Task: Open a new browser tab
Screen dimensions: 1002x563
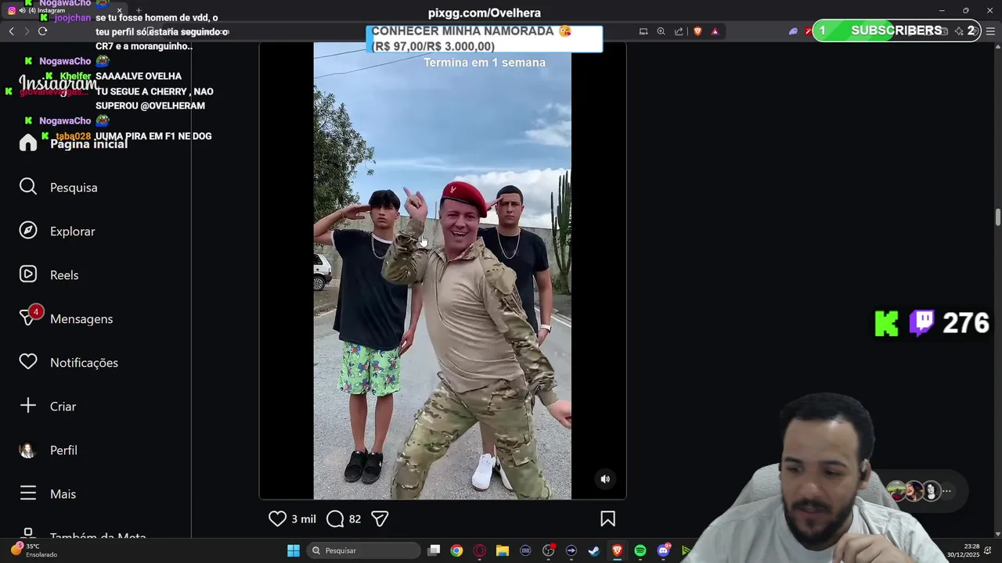Action: (139, 10)
